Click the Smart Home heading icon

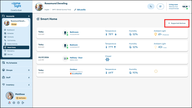[x=38, y=19]
